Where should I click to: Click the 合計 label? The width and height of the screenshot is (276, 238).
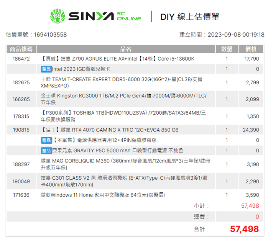(x=201, y=229)
